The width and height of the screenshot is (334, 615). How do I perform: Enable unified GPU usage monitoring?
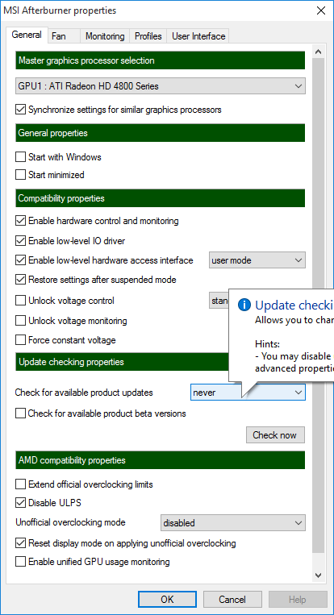(20, 562)
